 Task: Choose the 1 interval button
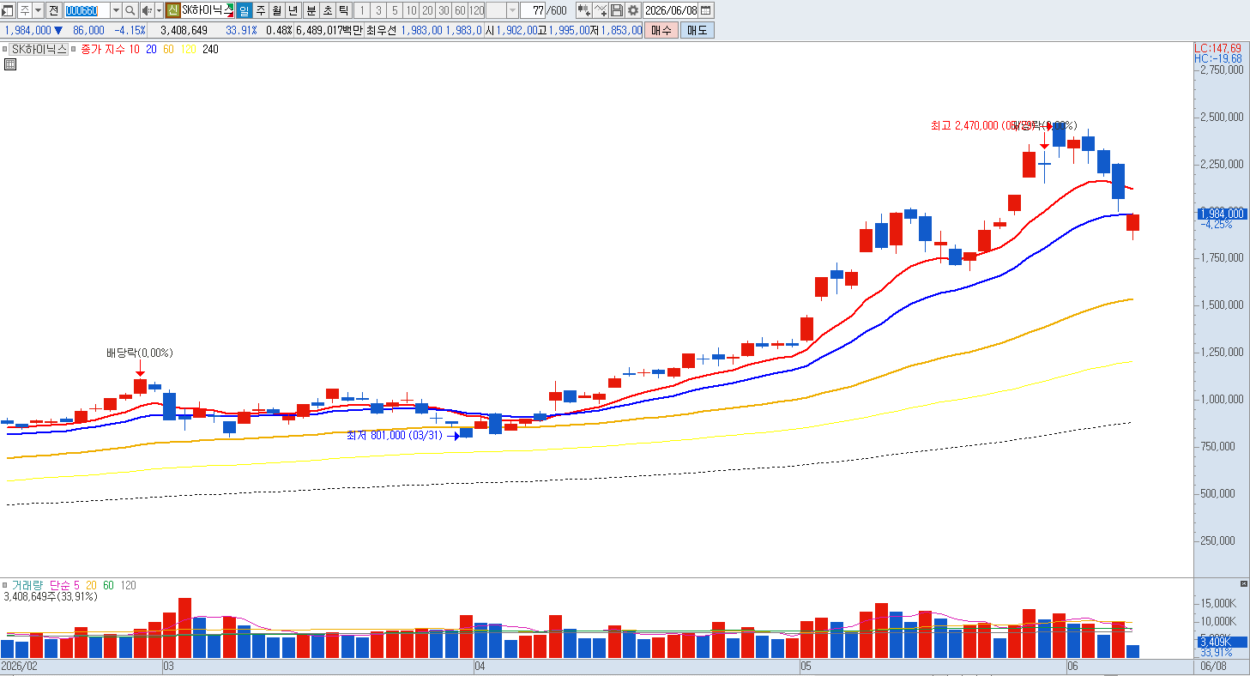tap(362, 10)
